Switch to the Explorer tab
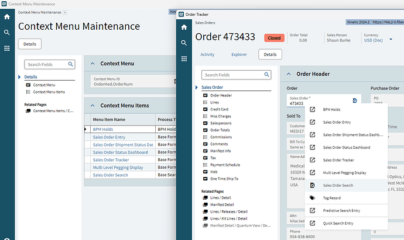The width and height of the screenshot is (404, 240). 238,54
